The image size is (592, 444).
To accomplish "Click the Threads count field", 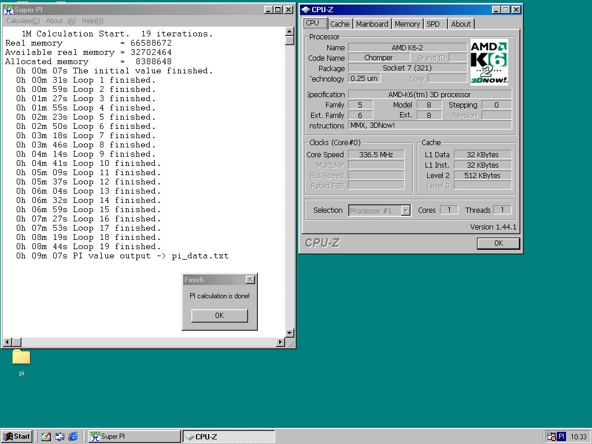I will (x=502, y=210).
